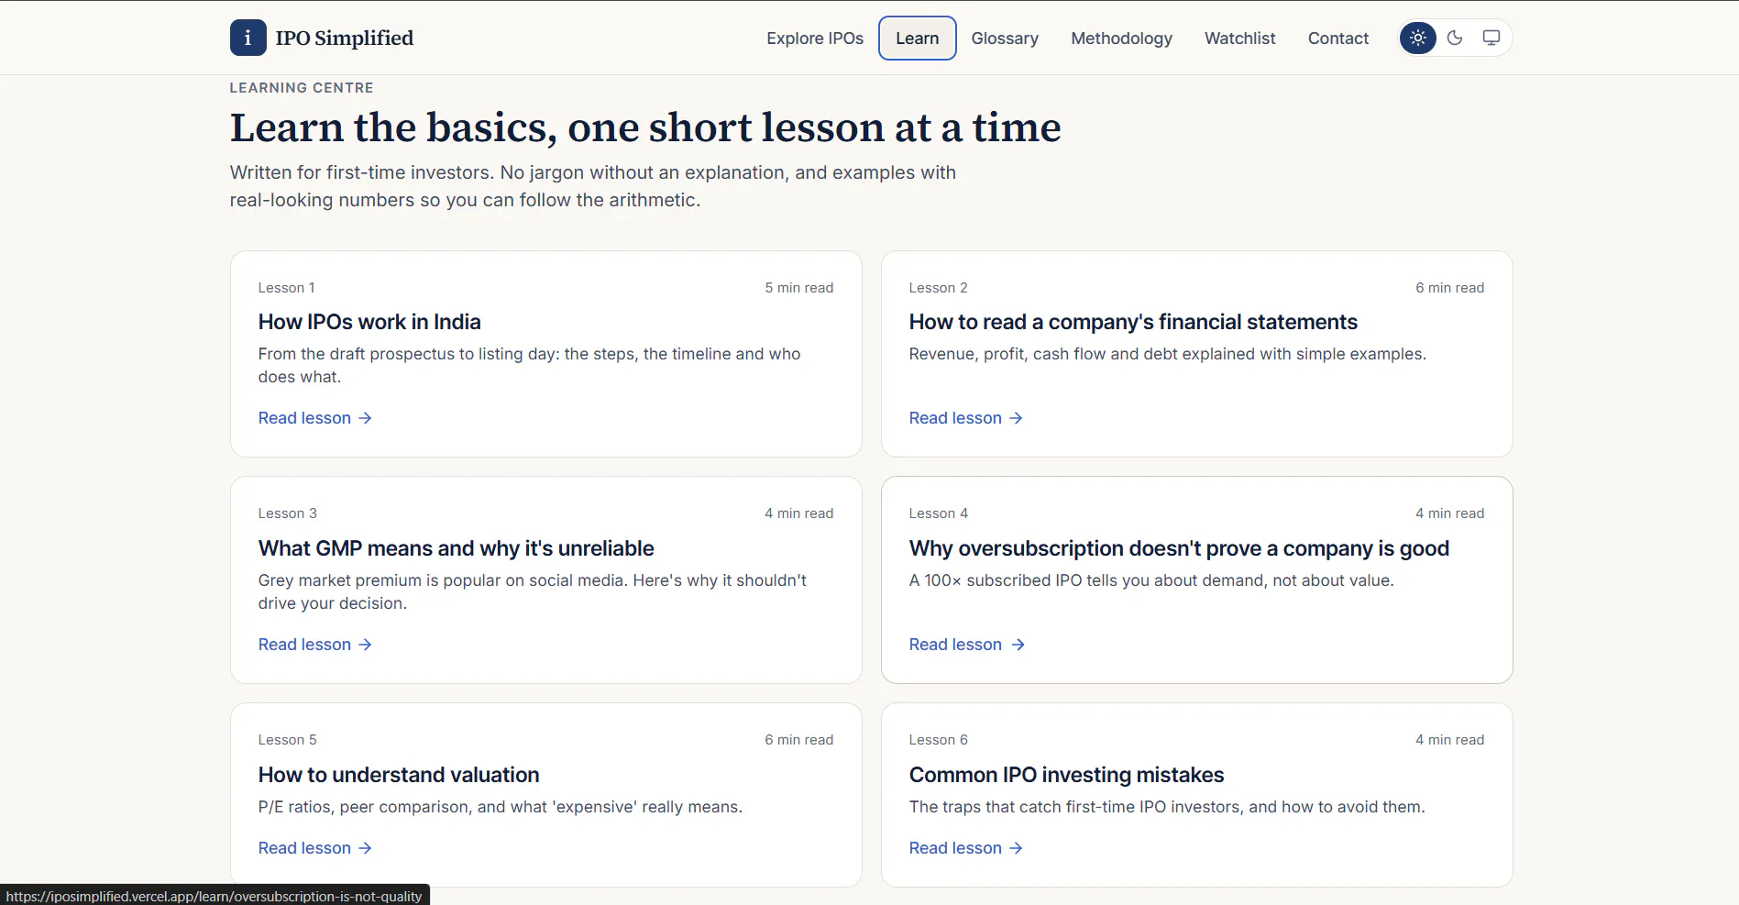Select the Learn nav tab
The width and height of the screenshot is (1739, 905).
click(x=918, y=39)
